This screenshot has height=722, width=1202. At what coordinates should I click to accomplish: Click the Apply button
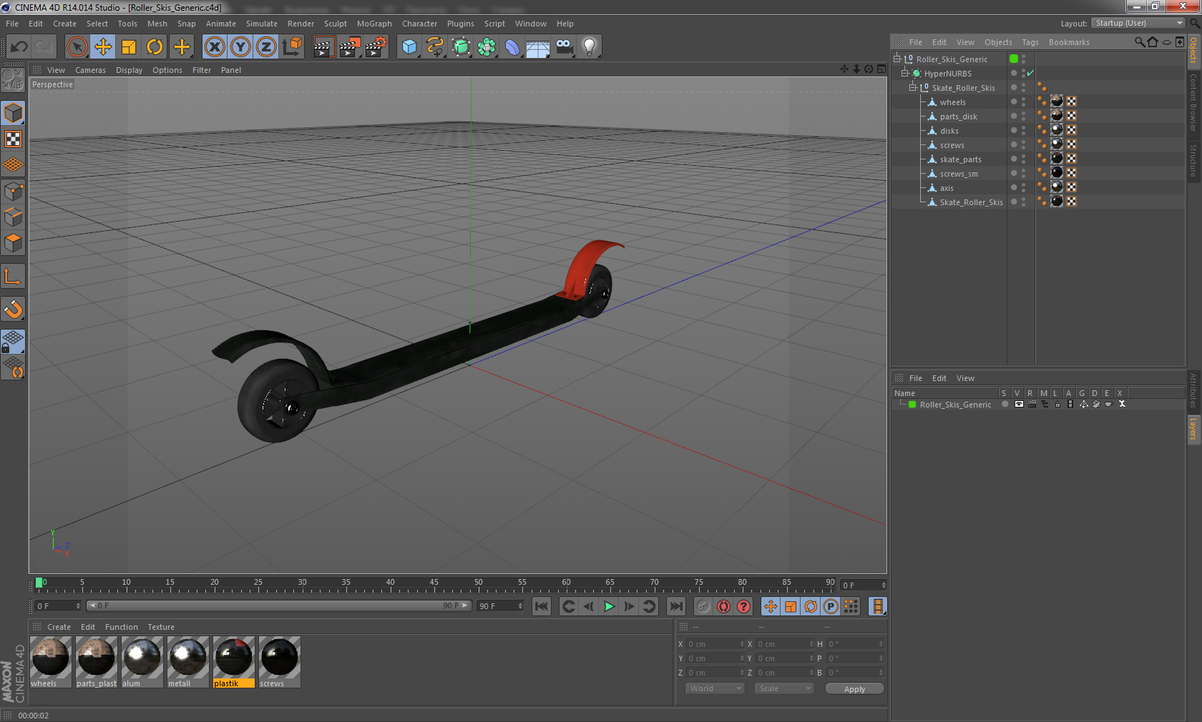tap(854, 689)
